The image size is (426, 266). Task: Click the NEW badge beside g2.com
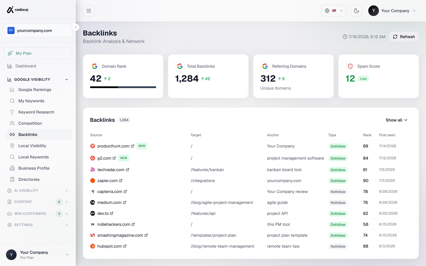124,158
